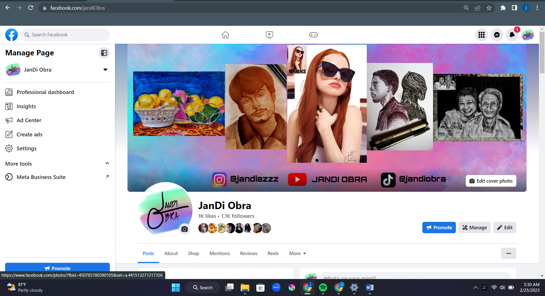545x296 pixels.
Task: Click the Edit page button
Action: coord(505,228)
